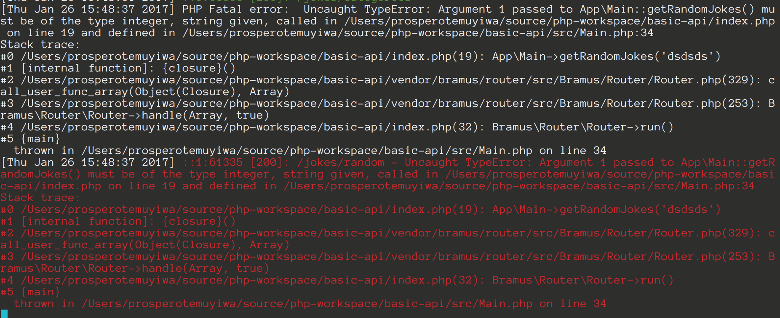Image resolution: width=780 pixels, height=318 pixels.
Task: Click white 'Bramus\Router\Router->run()' text
Action: click(x=583, y=127)
